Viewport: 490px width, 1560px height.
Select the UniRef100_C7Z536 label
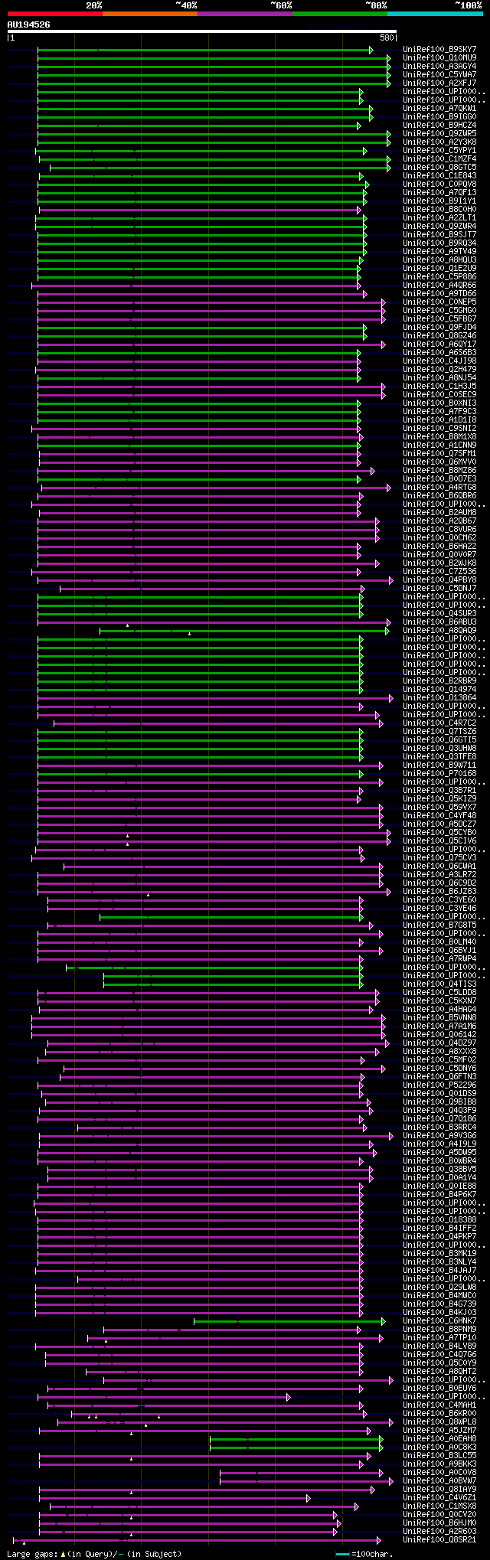[x=439, y=571]
